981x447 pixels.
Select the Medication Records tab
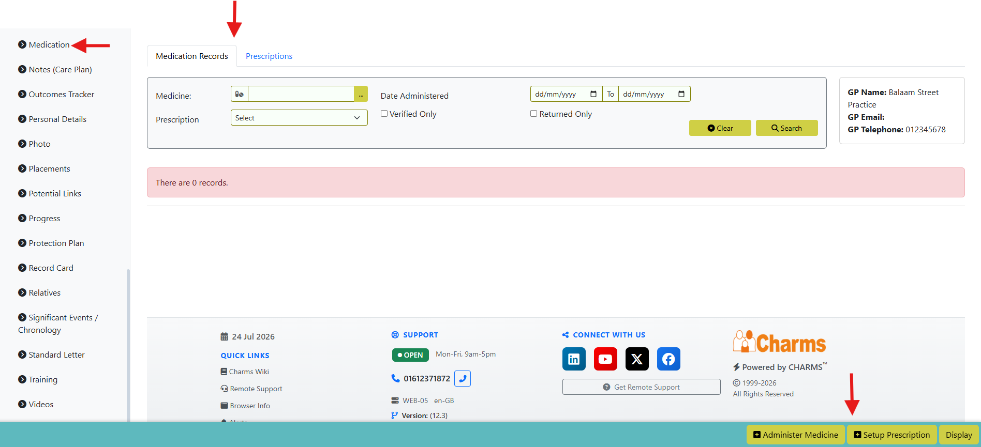[x=192, y=56]
